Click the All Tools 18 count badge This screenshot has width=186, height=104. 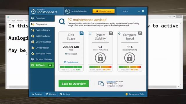(50, 65)
